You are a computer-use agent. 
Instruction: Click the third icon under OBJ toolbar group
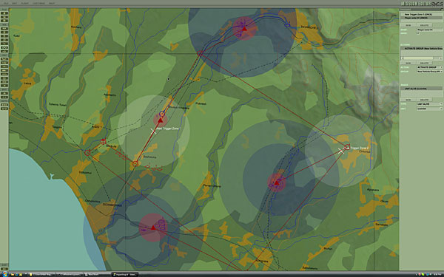4,66
